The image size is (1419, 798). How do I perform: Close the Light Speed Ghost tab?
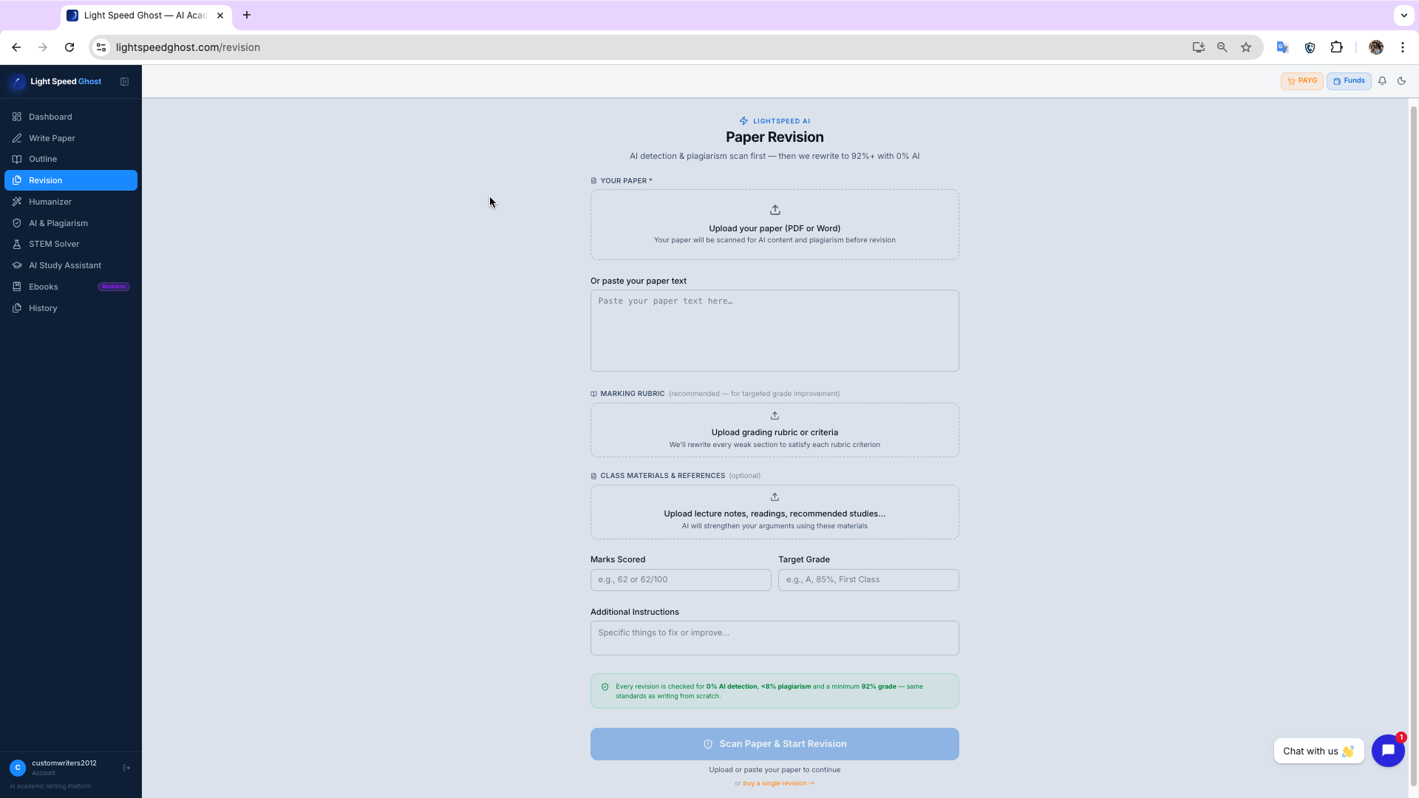[x=220, y=15]
